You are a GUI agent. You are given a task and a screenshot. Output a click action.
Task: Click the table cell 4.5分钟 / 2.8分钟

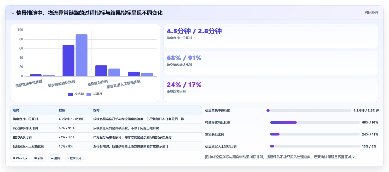click(71, 119)
